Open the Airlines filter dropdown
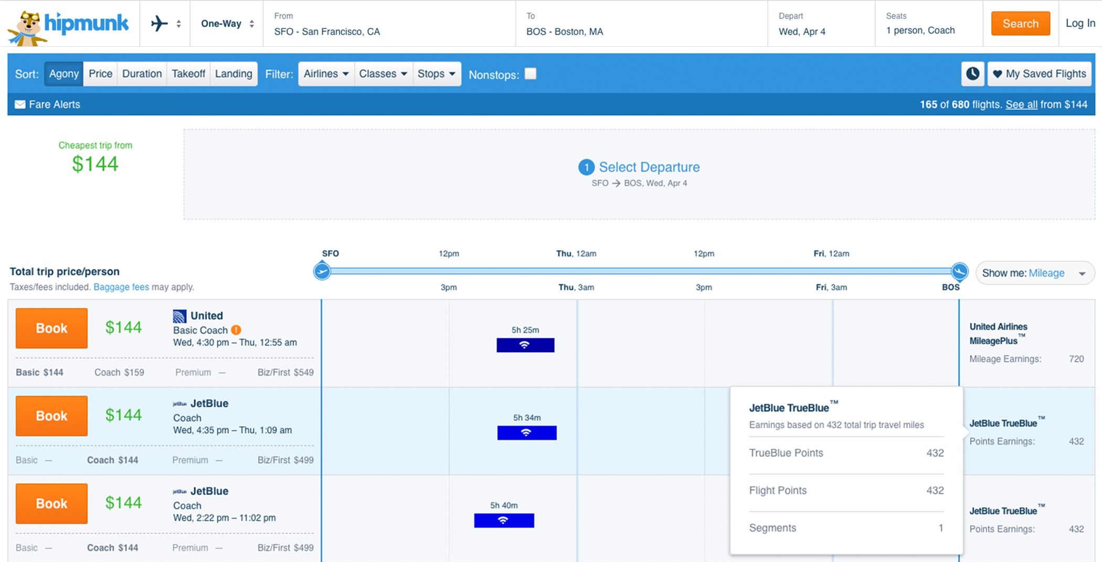 [x=326, y=74]
